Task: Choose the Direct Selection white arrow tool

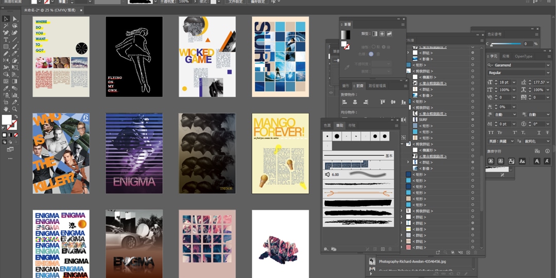Action: [14, 19]
